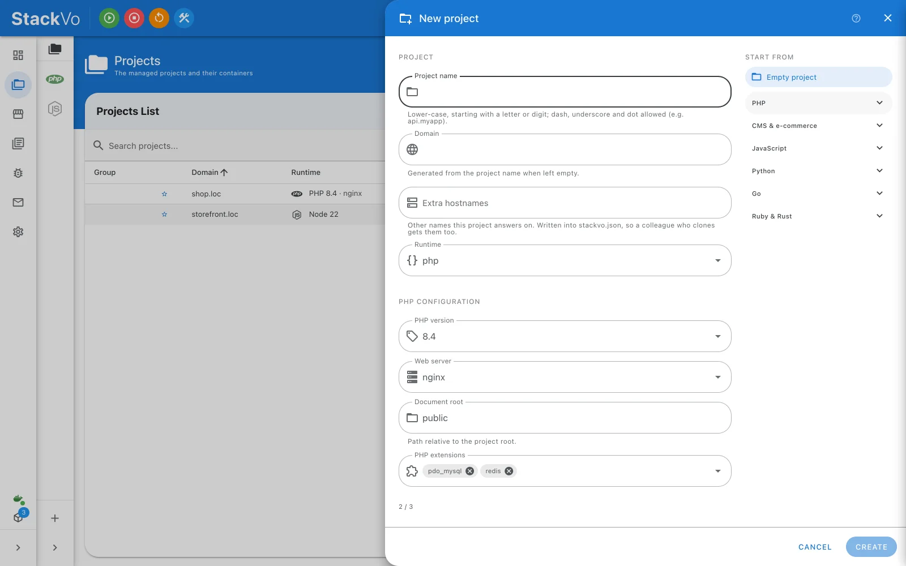Expand the JavaScript template group
Screen dimensions: 906x566
[818, 148]
